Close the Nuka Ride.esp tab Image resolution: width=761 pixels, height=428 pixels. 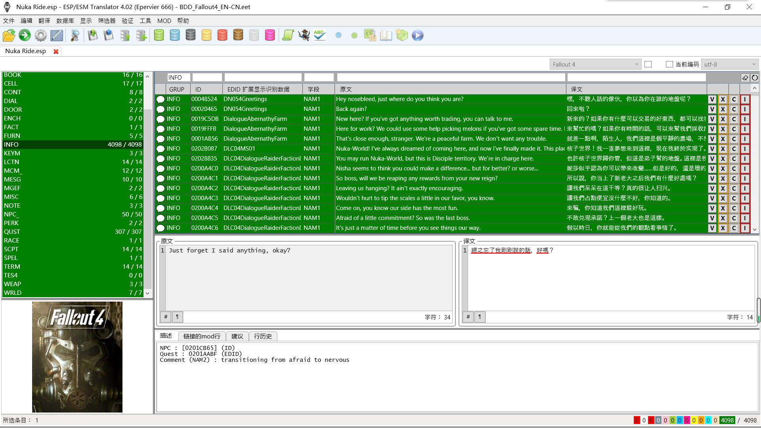(56, 52)
